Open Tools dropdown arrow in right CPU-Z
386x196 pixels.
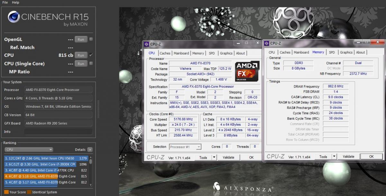pos(334,157)
